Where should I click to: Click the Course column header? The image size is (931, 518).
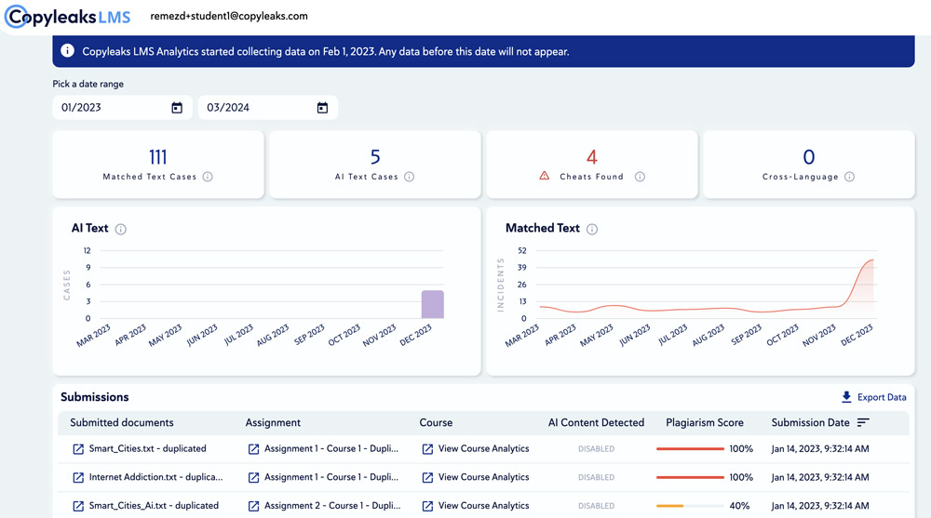pyautogui.click(x=436, y=422)
